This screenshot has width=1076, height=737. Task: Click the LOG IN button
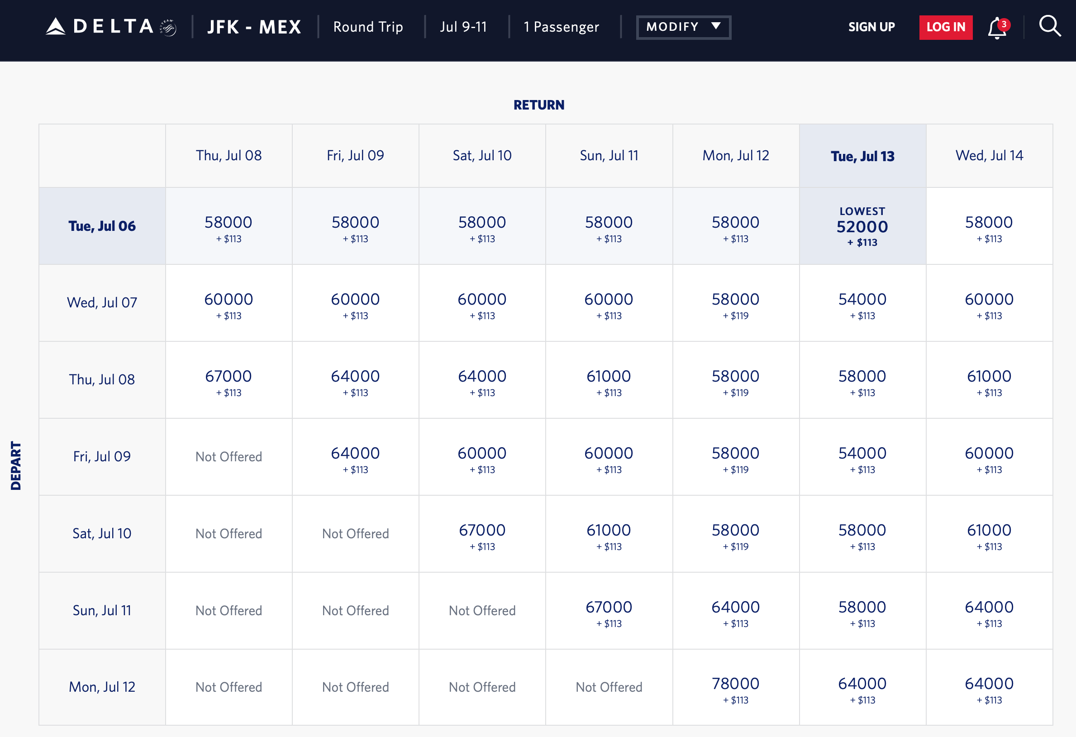point(946,27)
